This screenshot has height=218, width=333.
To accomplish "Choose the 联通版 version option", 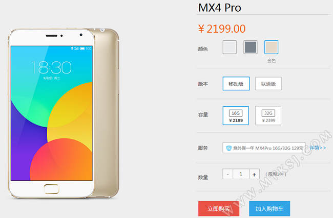I will [x=268, y=84].
